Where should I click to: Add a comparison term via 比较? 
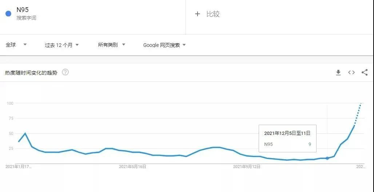pyautogui.click(x=213, y=14)
